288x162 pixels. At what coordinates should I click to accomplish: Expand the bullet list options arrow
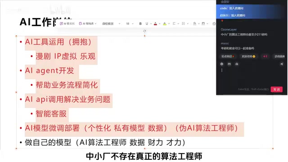click(x=188, y=24)
